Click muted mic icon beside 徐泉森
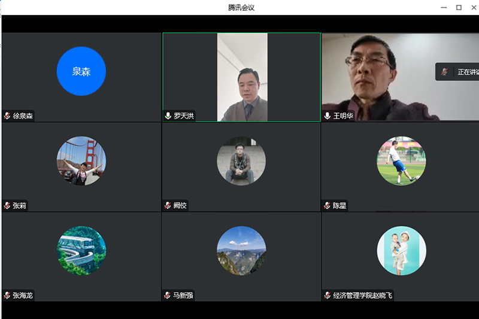Screen dimensions: 479x319 pyautogui.click(x=7, y=116)
